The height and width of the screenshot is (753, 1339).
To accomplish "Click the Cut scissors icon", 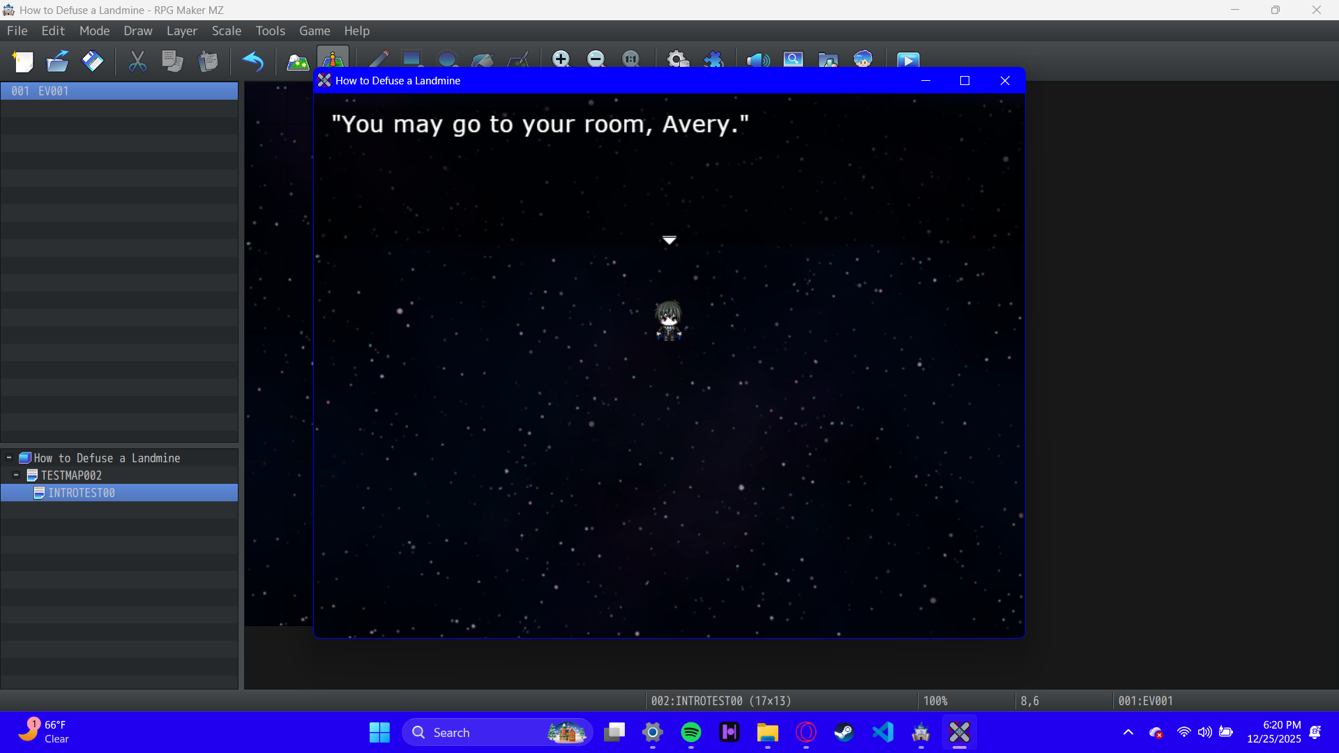I will click(x=137, y=61).
